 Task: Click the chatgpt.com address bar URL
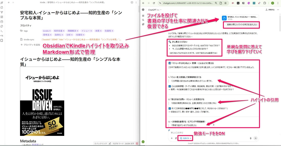tap(188, 3)
